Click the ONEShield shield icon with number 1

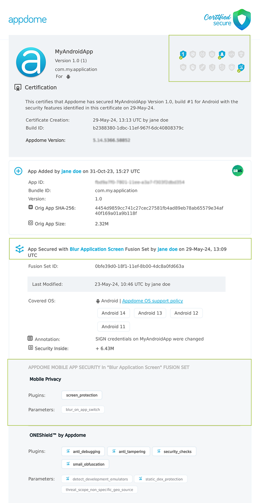183,54
